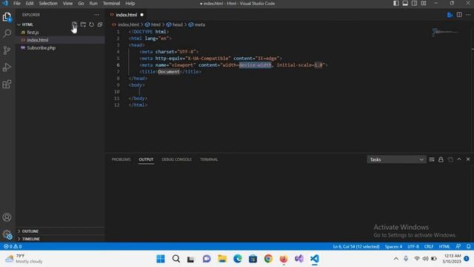The height and width of the screenshot is (267, 474).
Task: Expand the Timeline section
Action: tap(31, 239)
